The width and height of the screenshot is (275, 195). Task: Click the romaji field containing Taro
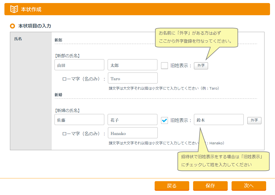click(133, 78)
